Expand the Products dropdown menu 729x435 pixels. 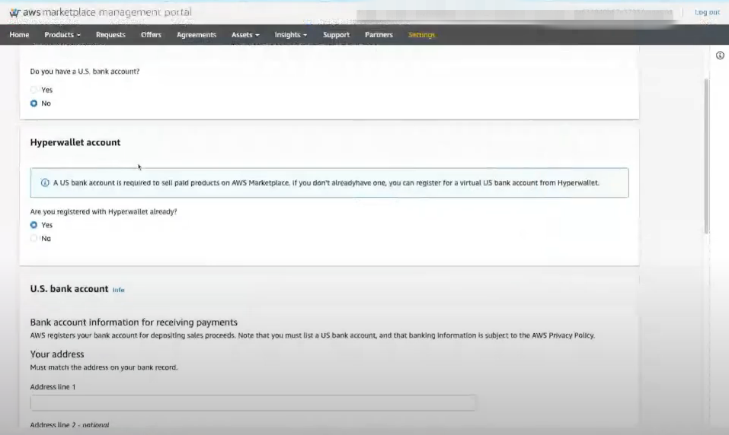pyautogui.click(x=62, y=35)
